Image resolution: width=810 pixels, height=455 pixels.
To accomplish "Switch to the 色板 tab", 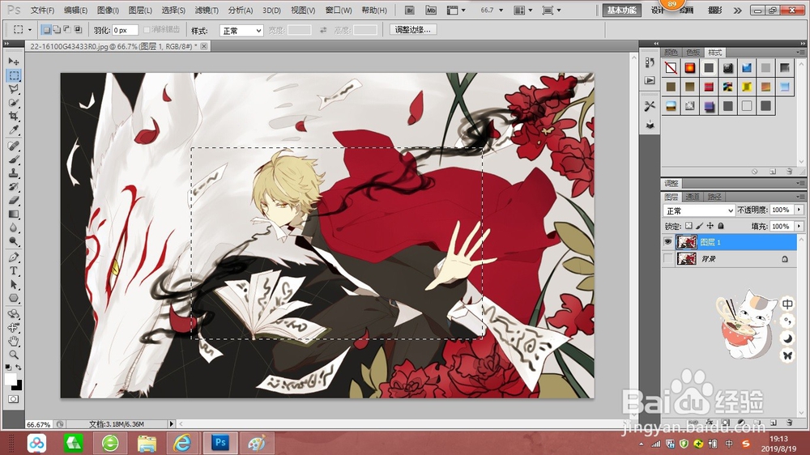I will tap(693, 52).
